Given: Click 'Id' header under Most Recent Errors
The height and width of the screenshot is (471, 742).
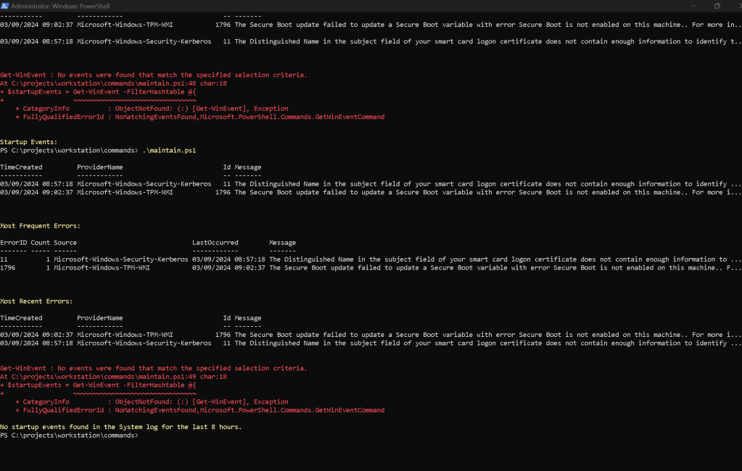Looking at the screenshot, I should click(227, 318).
